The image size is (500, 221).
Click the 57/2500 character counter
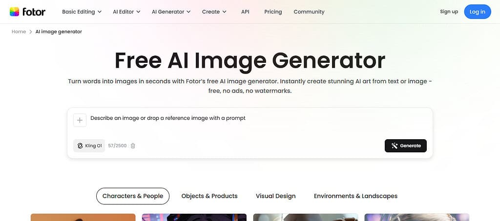click(117, 146)
